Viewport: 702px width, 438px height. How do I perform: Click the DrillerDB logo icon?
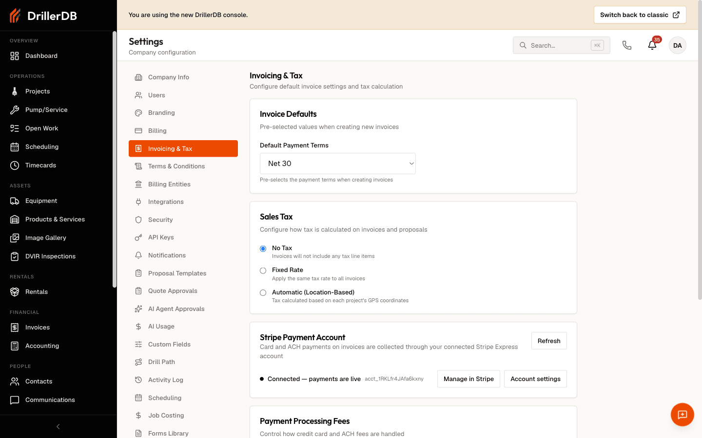pyautogui.click(x=15, y=16)
